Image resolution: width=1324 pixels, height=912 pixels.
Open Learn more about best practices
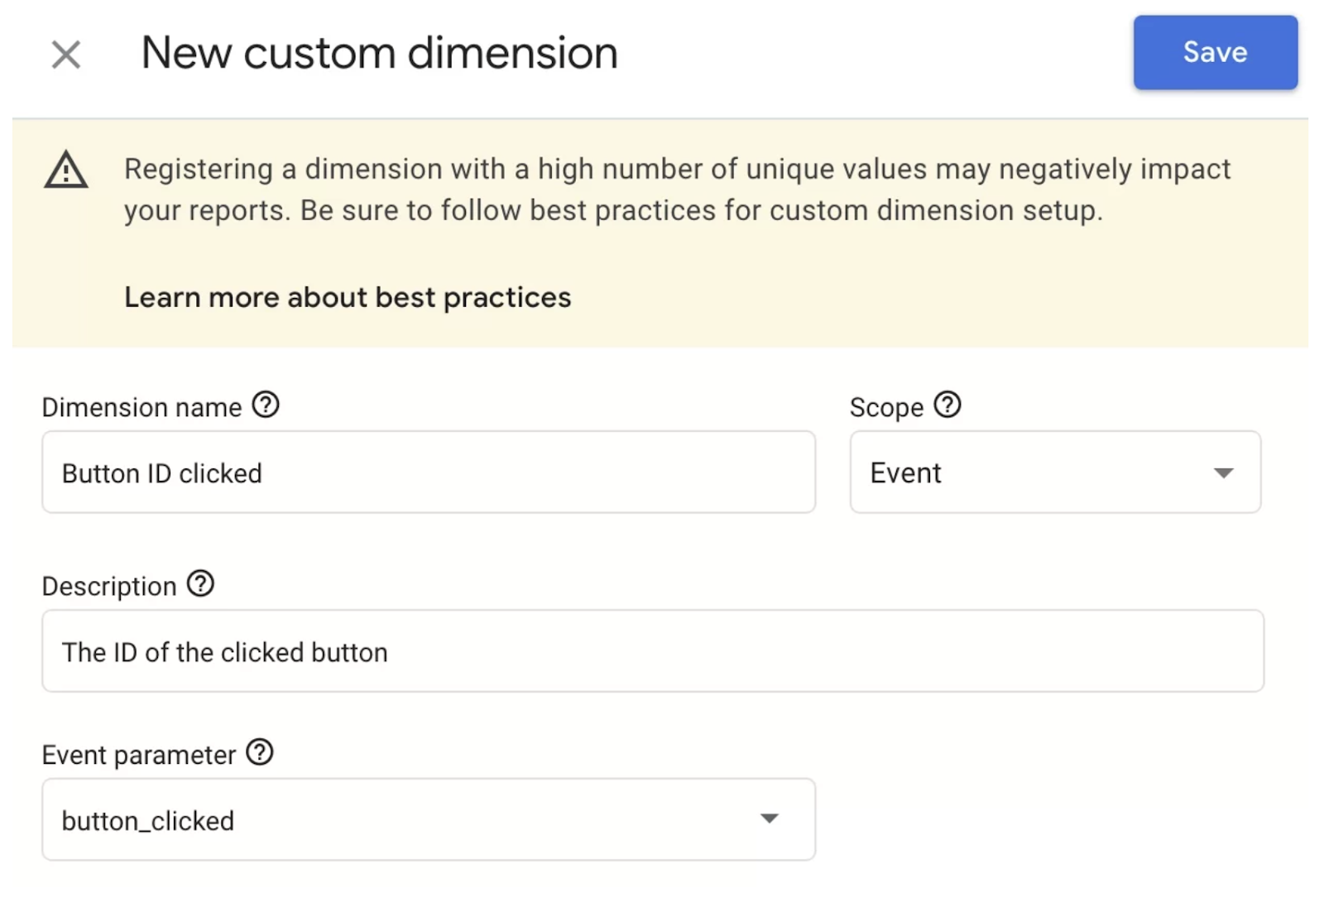click(x=348, y=297)
